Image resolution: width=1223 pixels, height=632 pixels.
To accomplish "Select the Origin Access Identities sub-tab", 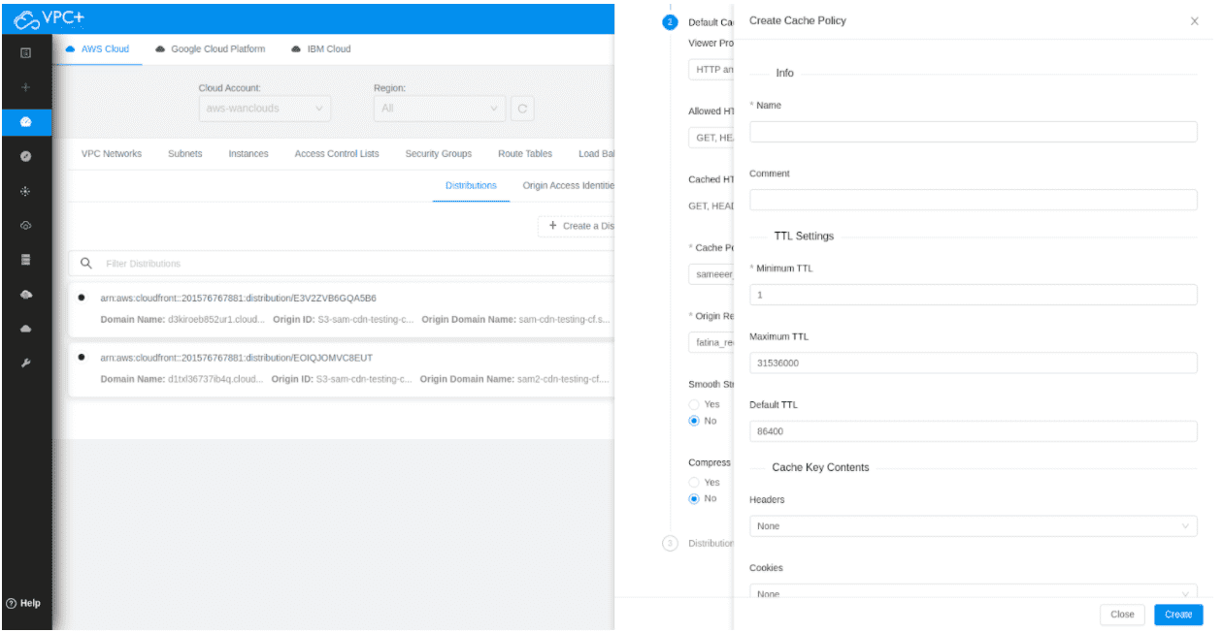I will [x=569, y=185].
